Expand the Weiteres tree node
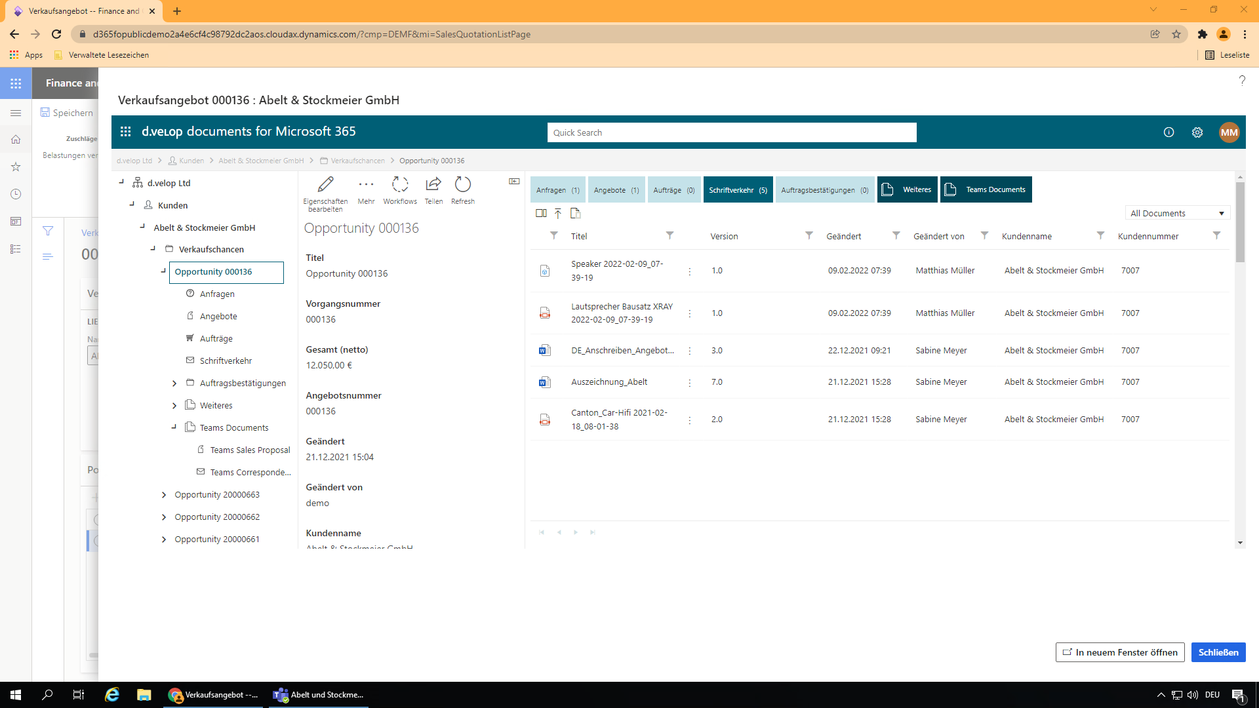This screenshot has height=708, width=1259. 174,406
